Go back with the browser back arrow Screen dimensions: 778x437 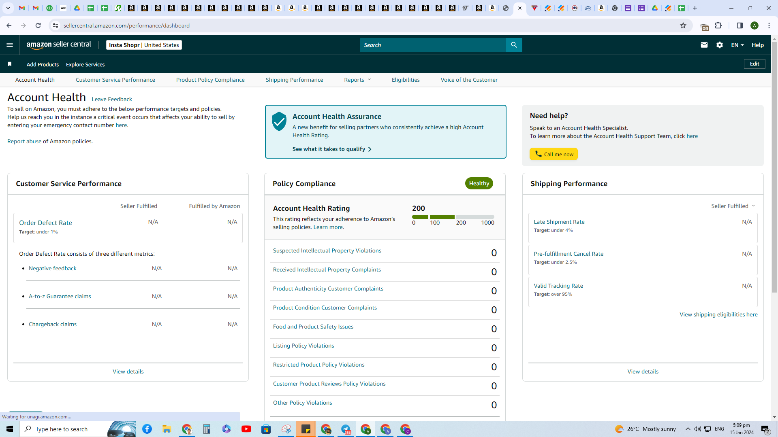coord(9,25)
